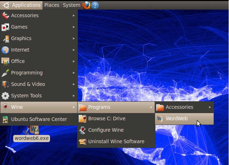This screenshot has height=165, width=229.
Task: Click the chart Office icon
Action: (5, 62)
